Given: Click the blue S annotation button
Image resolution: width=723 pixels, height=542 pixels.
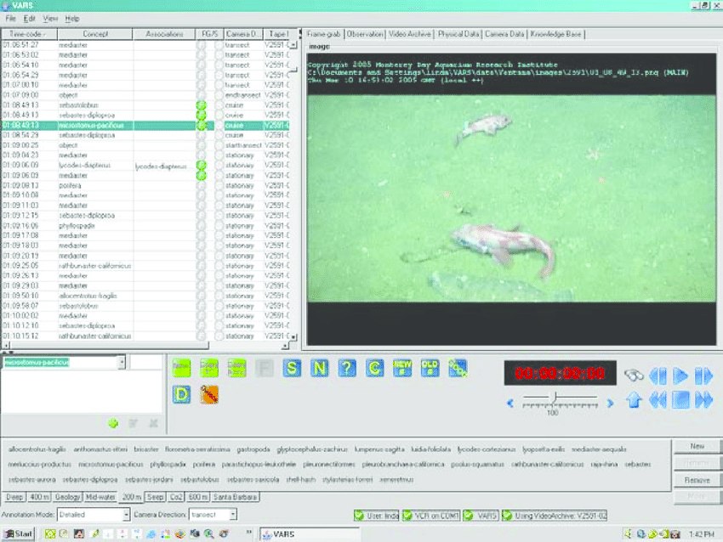Looking at the screenshot, I should [292, 368].
